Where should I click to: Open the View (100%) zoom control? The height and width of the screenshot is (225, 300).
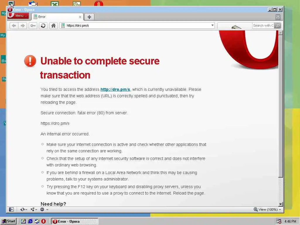click(x=267, y=209)
